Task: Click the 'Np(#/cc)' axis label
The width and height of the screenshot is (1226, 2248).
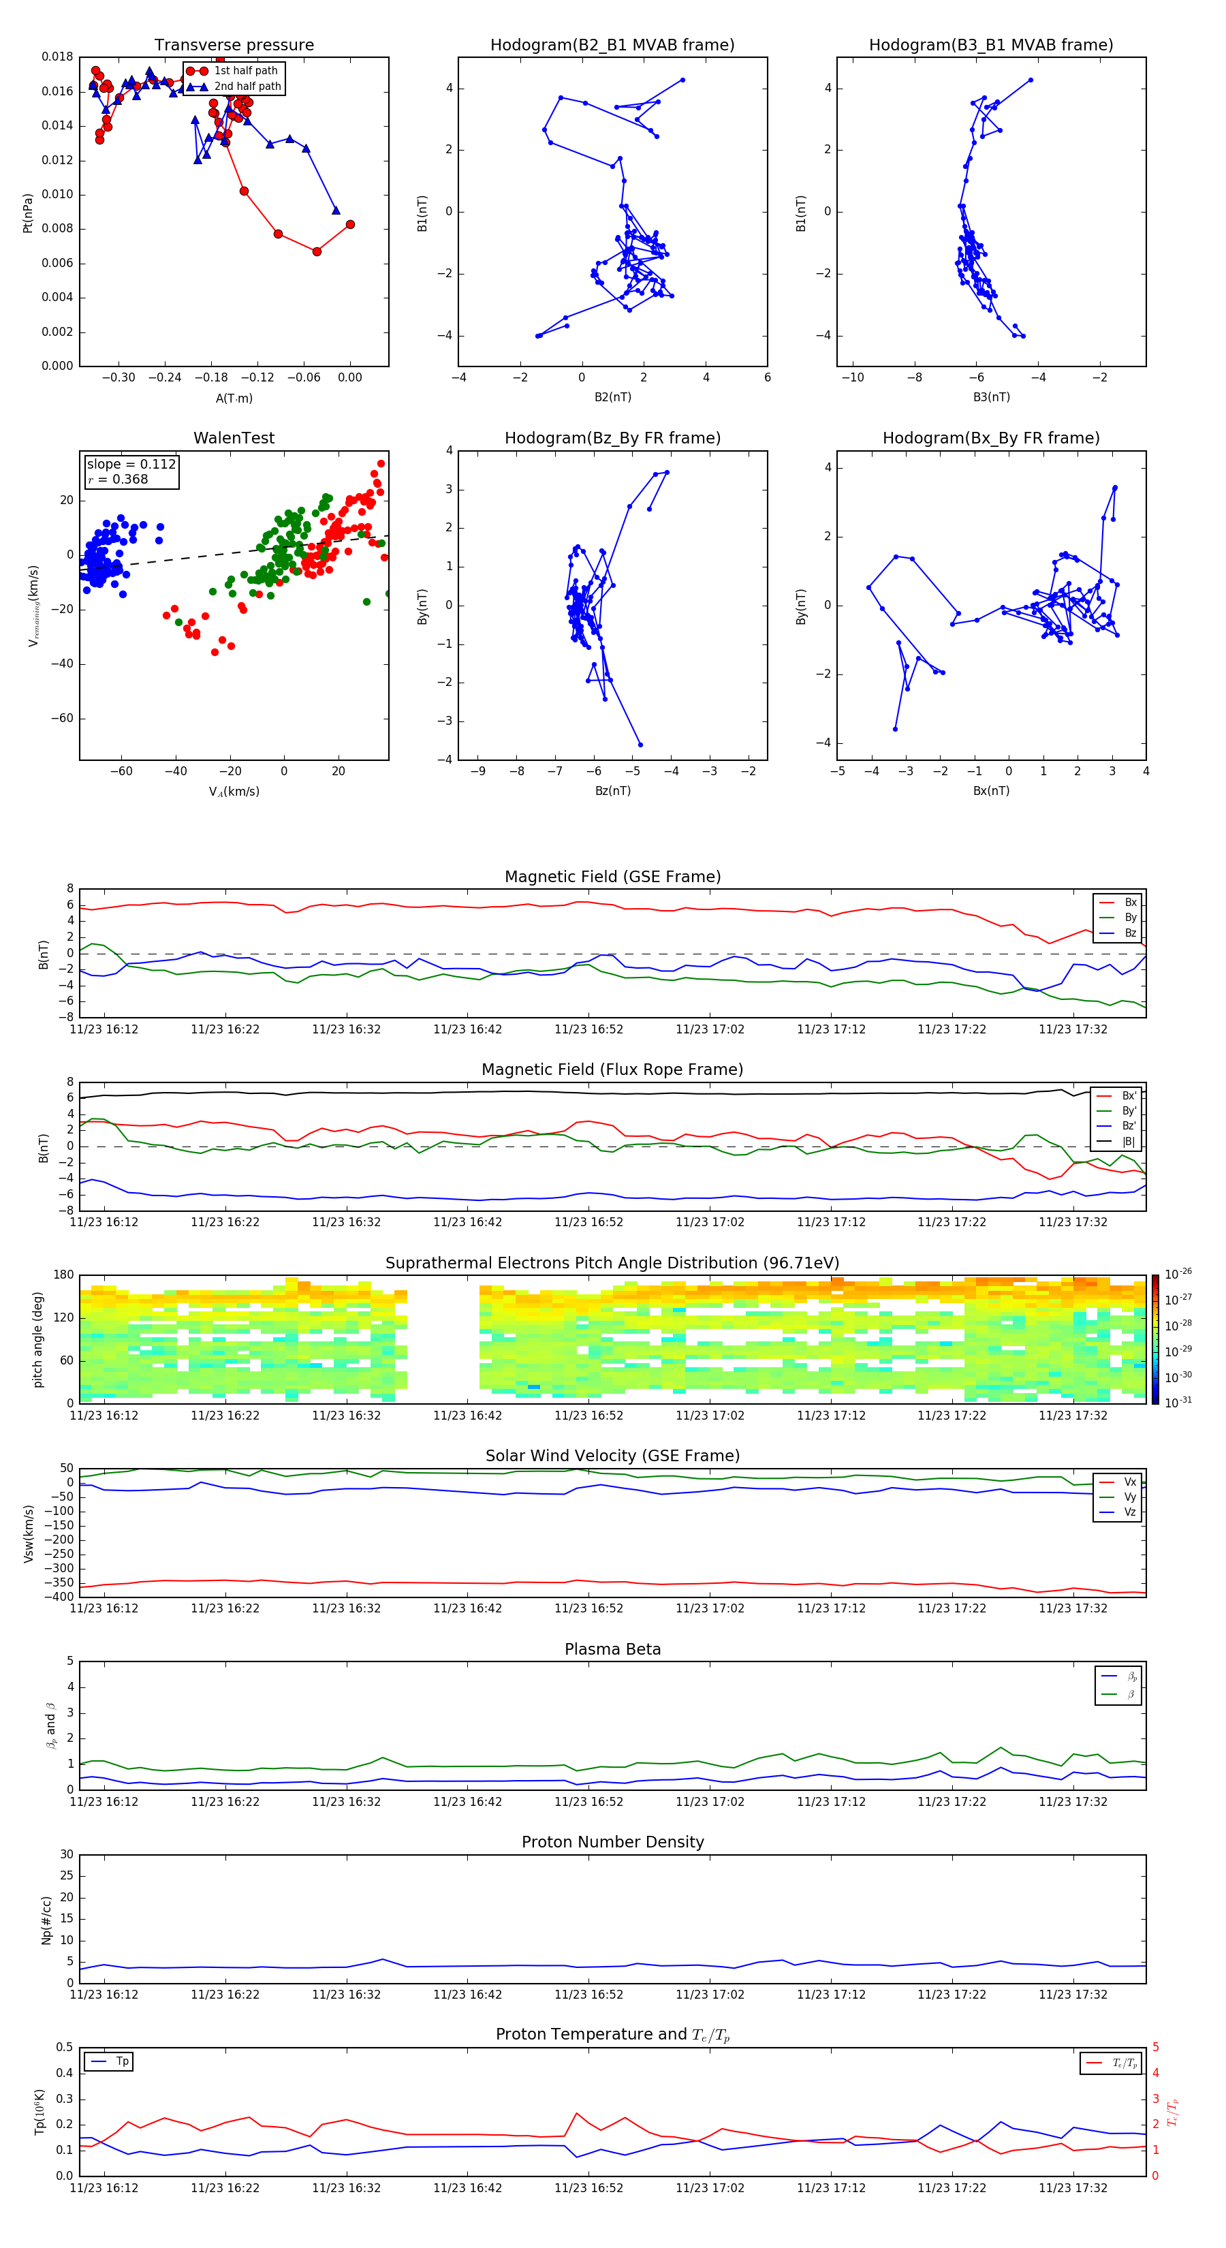Action: click(46, 1920)
